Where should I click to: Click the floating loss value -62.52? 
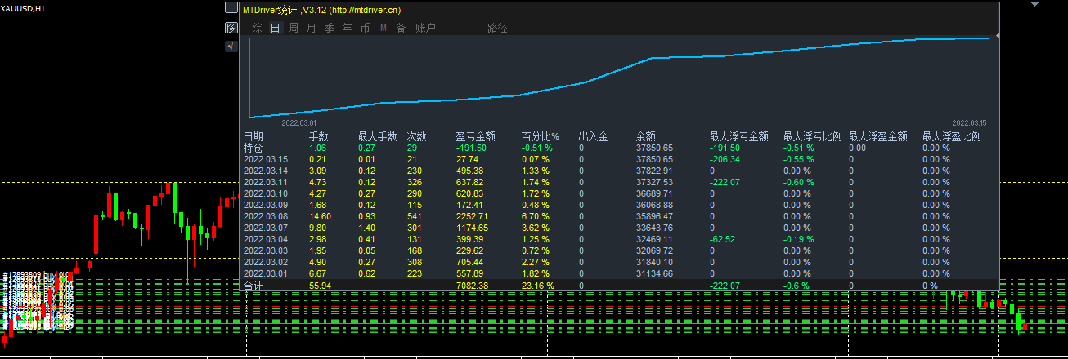tap(723, 240)
